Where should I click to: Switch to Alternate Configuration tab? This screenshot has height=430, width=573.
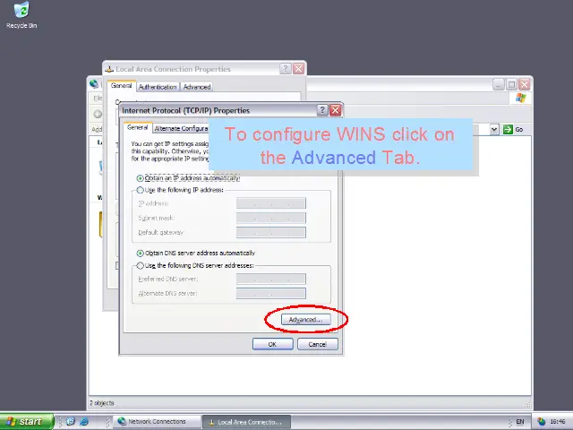click(x=181, y=128)
